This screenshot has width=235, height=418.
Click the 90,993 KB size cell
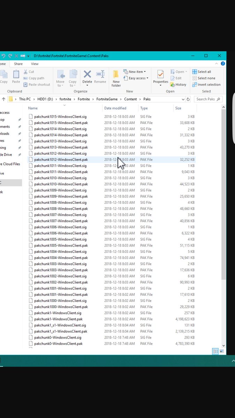click(x=187, y=282)
